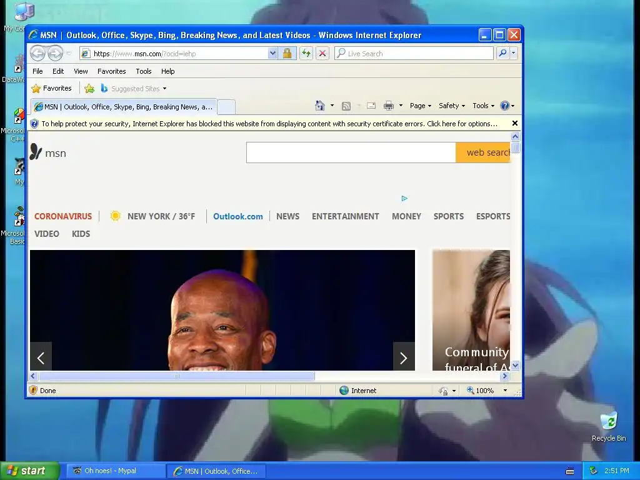Viewport: 640px width, 480px height.
Task: Click into the msn web search field
Action: click(351, 152)
